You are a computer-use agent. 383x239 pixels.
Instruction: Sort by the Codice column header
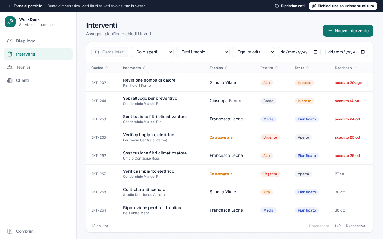tap(100, 68)
